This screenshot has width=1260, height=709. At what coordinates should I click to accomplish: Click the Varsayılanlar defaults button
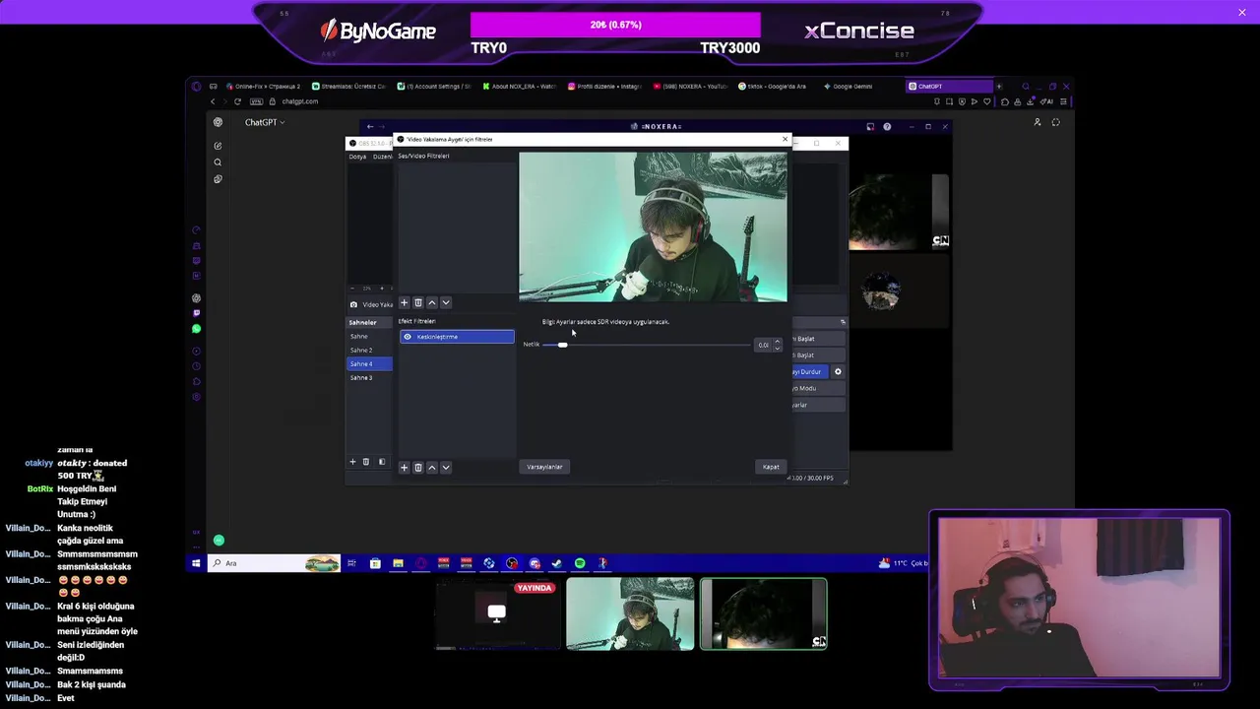tap(544, 467)
